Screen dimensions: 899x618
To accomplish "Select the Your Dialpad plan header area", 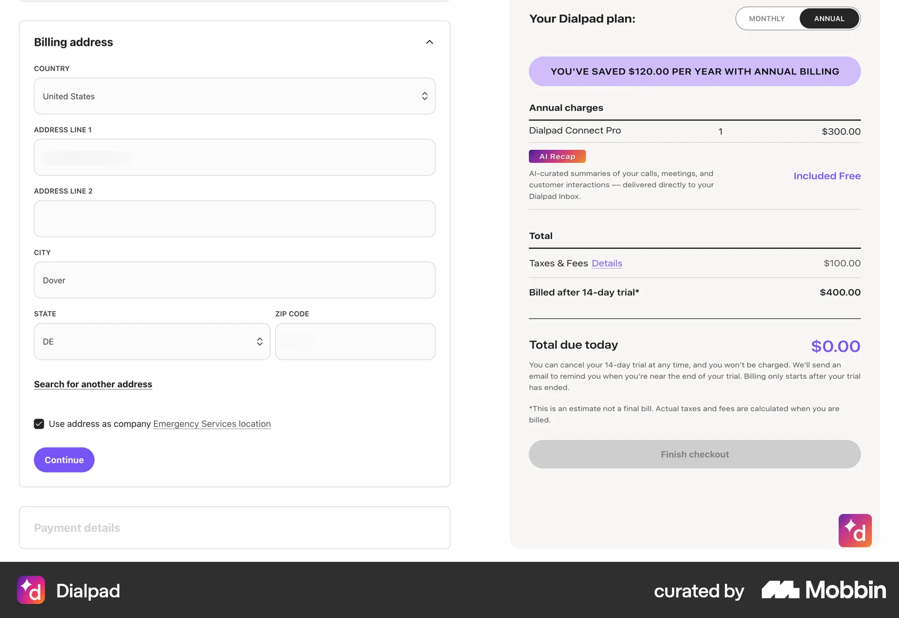I will [582, 18].
